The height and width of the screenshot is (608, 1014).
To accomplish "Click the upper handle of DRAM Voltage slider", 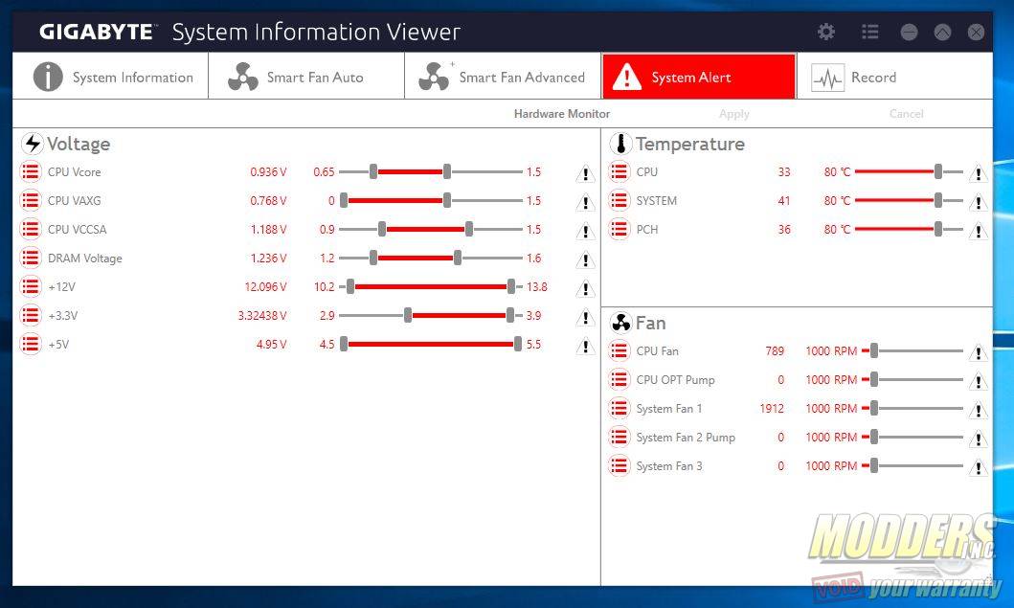I will point(458,259).
